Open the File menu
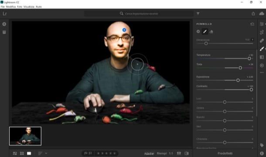266x157 pixels. pyautogui.click(x=3, y=7)
